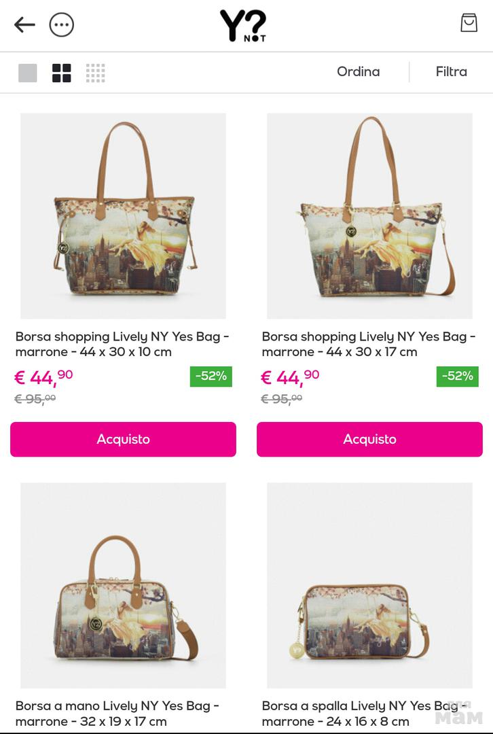Open the Borsa a spalla crossbody image

click(x=369, y=585)
